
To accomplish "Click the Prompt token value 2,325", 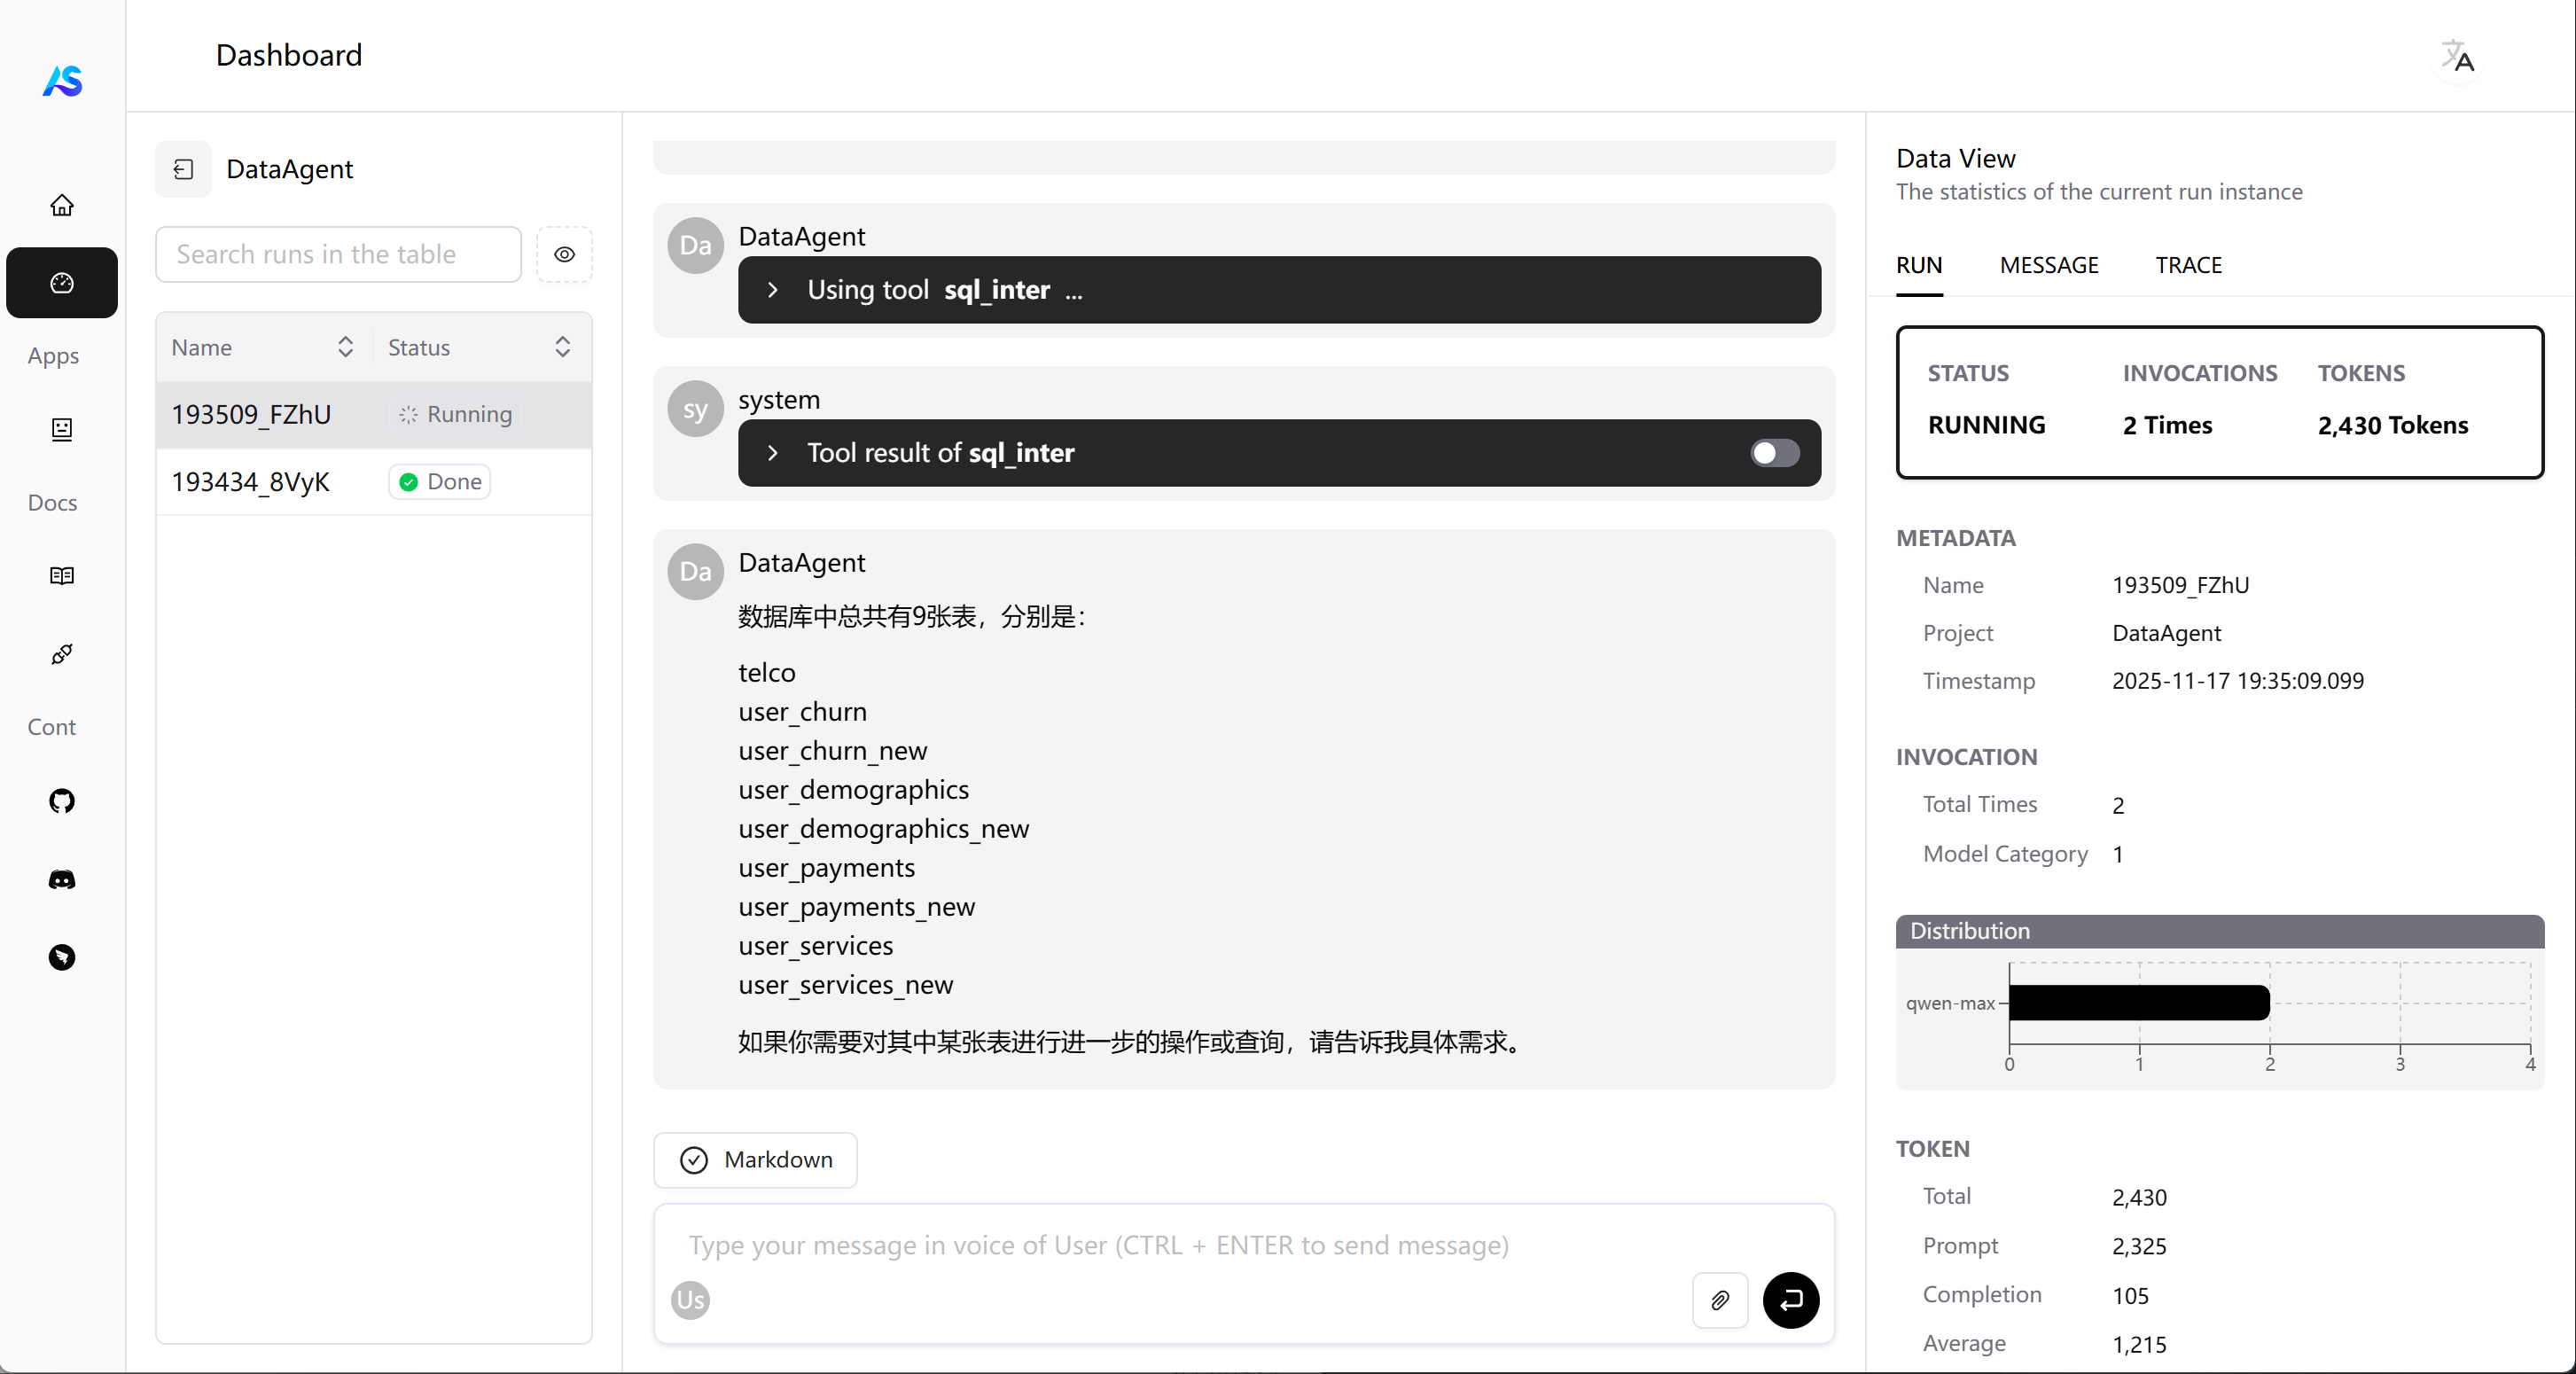I will [2139, 1246].
